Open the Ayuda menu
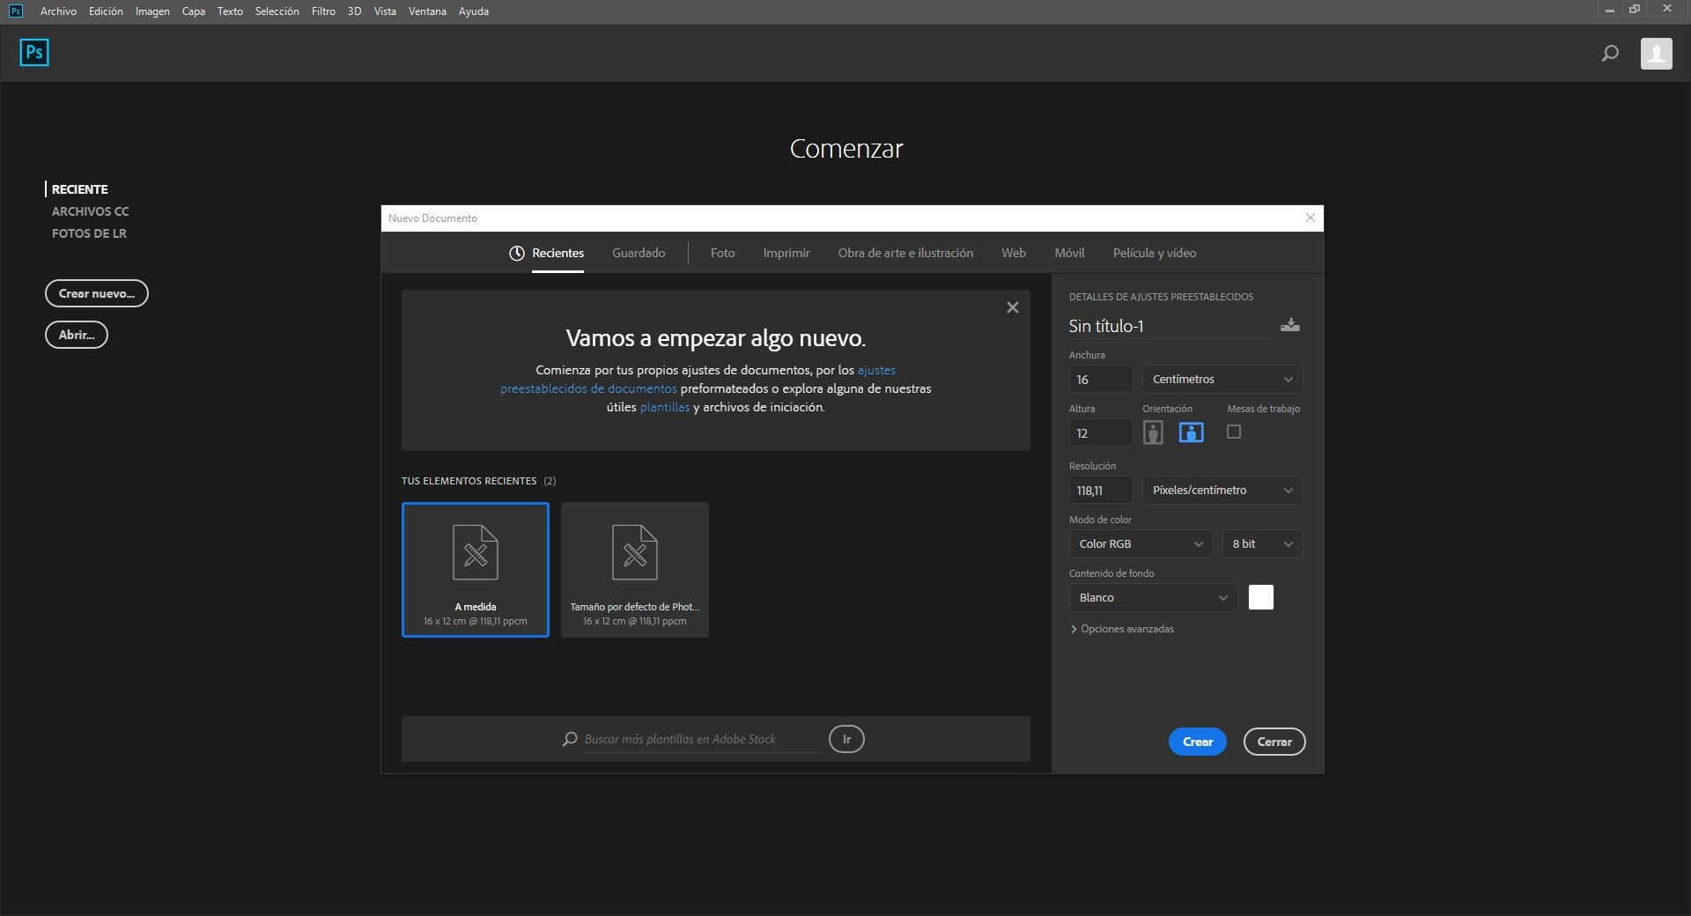Screen dimensions: 1691x916 pos(474,11)
